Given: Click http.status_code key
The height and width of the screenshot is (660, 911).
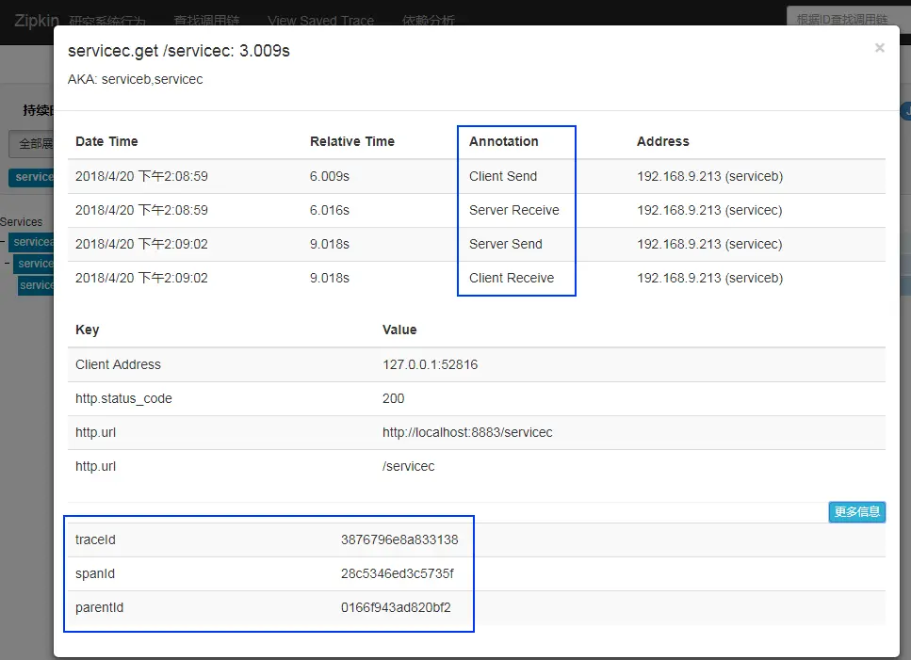Looking at the screenshot, I should [123, 399].
